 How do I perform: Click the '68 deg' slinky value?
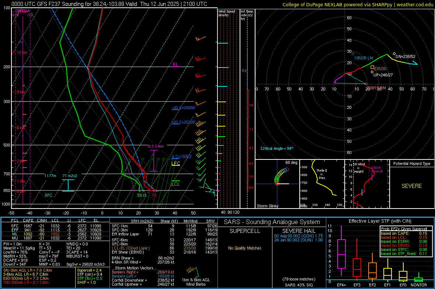point(291,162)
